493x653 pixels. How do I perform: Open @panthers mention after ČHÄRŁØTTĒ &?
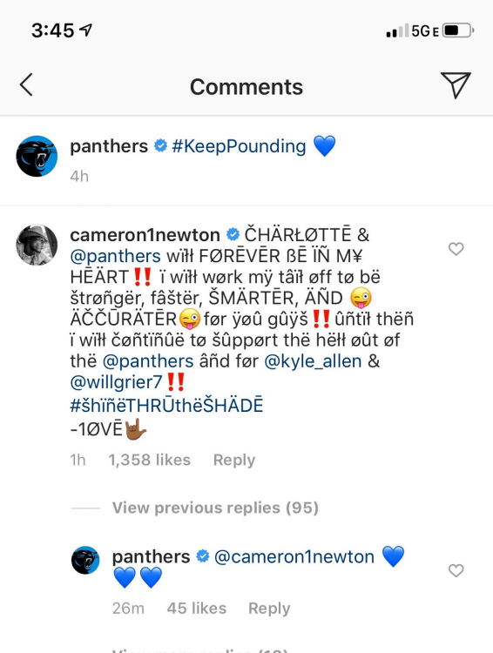pos(116,256)
